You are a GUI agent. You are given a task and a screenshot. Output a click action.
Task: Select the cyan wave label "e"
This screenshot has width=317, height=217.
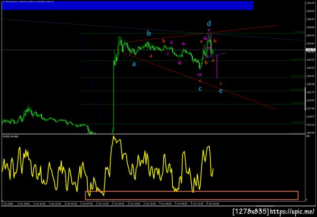click(x=221, y=90)
